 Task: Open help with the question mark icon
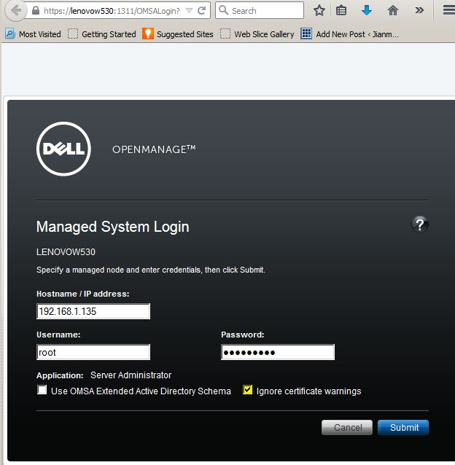pyautogui.click(x=420, y=224)
